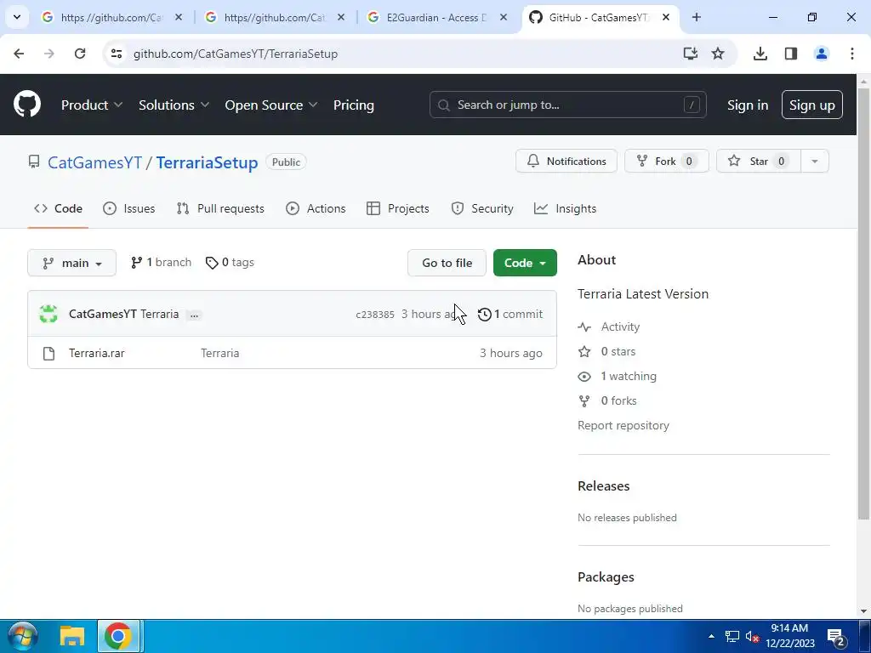
Task: Click Go to file button
Action: tap(447, 263)
